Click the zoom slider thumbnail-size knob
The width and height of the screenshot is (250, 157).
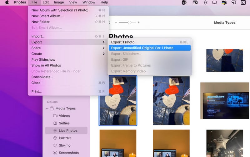129,23
